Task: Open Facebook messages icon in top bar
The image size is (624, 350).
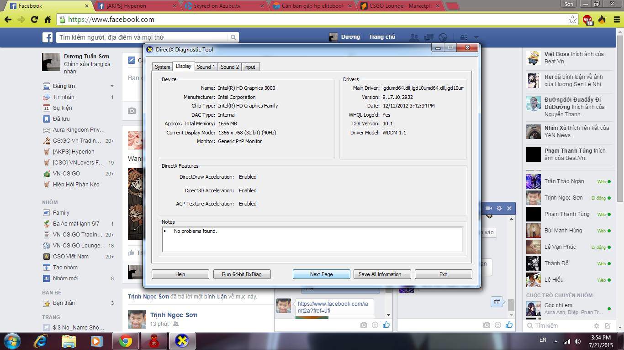Action: (x=428, y=37)
